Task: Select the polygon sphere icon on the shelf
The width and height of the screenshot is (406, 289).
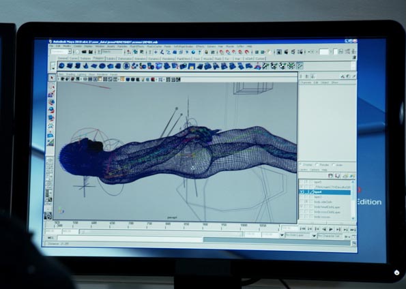Action: (x=61, y=65)
